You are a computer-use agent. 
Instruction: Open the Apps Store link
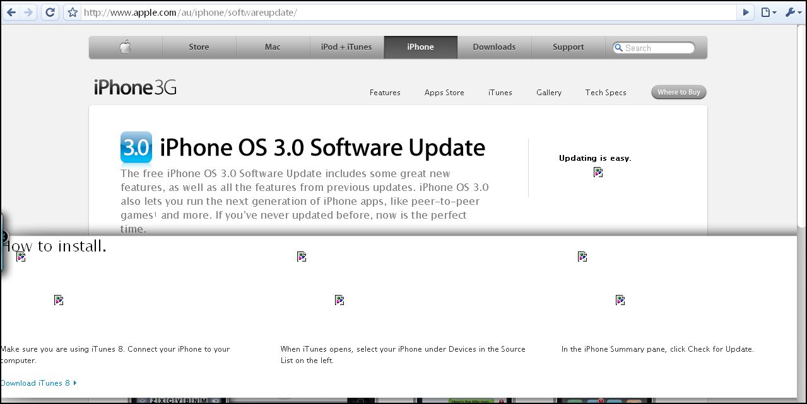[x=444, y=93]
